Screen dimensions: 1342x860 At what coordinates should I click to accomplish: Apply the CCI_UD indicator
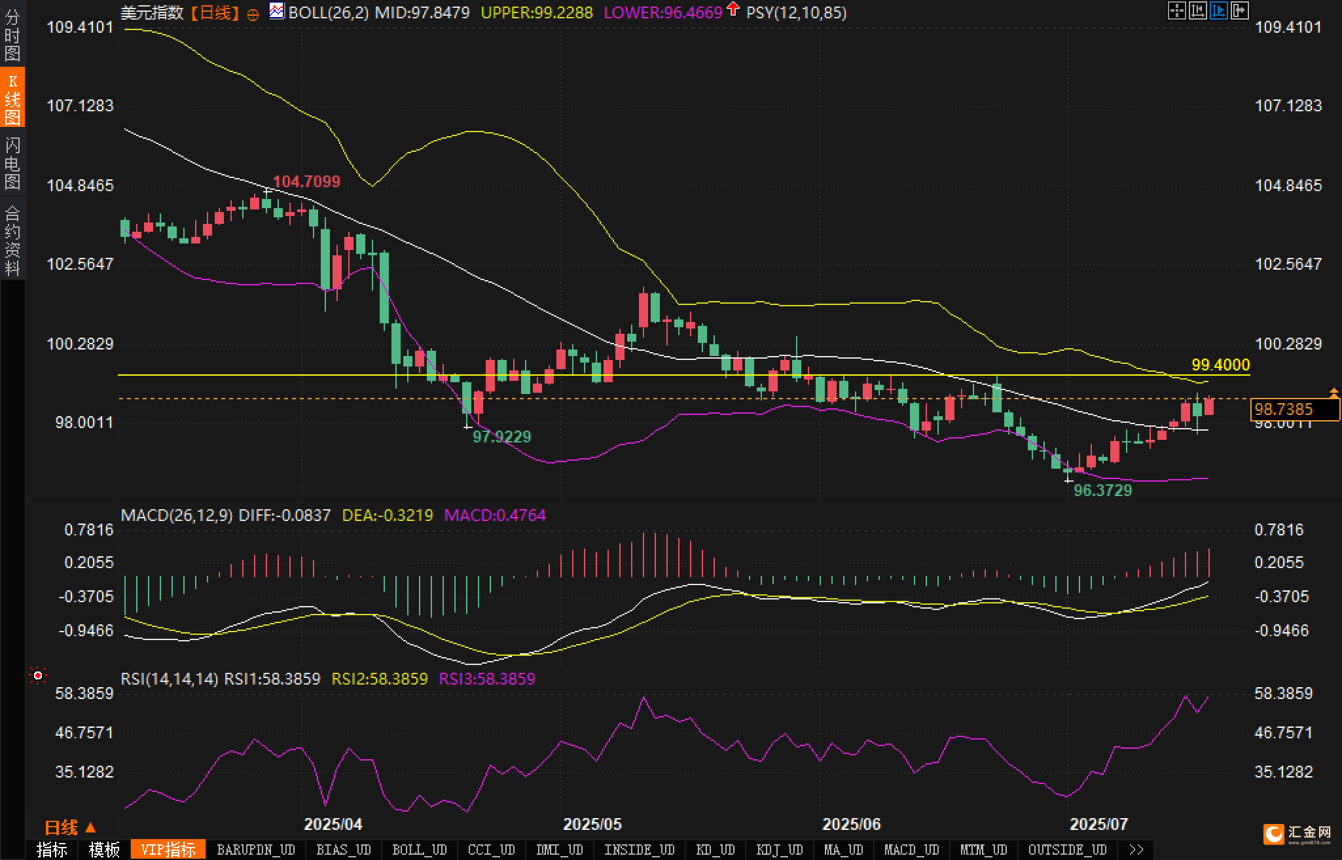pos(492,850)
